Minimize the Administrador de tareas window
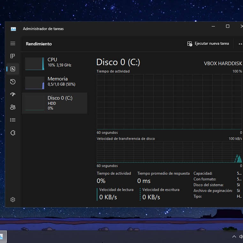Screen dimensions: 243x243 [x=213, y=27]
